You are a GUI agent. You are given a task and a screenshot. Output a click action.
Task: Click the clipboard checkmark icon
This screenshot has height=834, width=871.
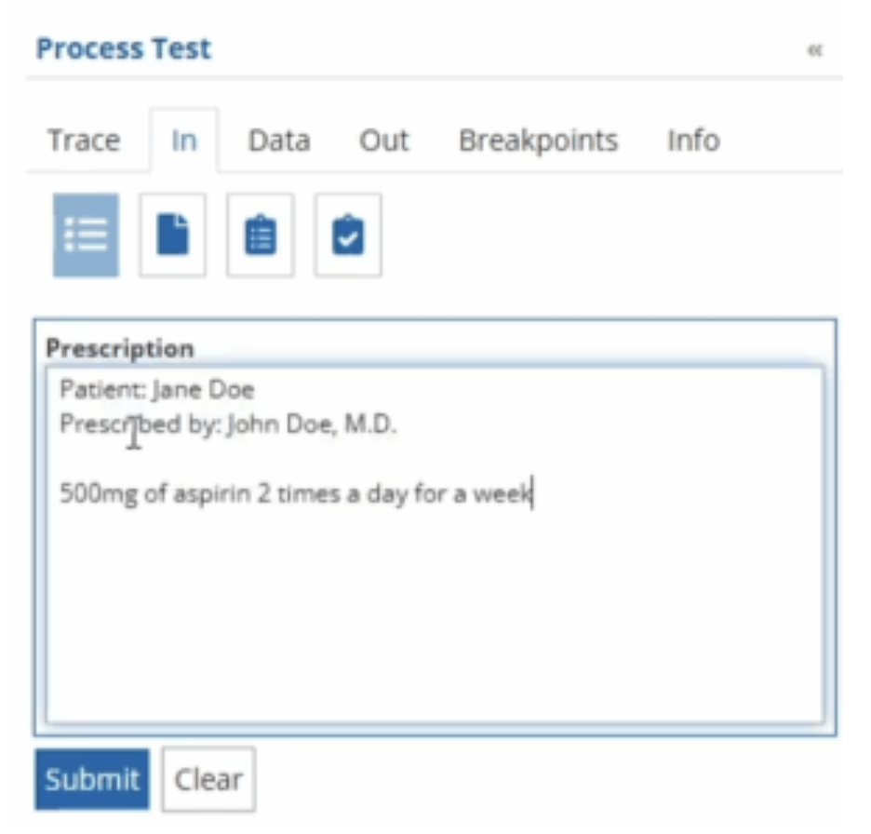click(x=348, y=235)
